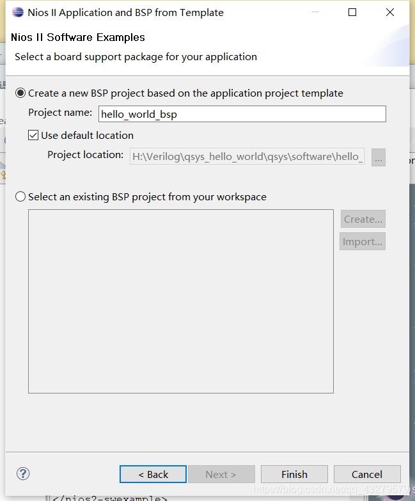Cancel the Nios II template wizard
415x501 pixels.
tap(367, 474)
